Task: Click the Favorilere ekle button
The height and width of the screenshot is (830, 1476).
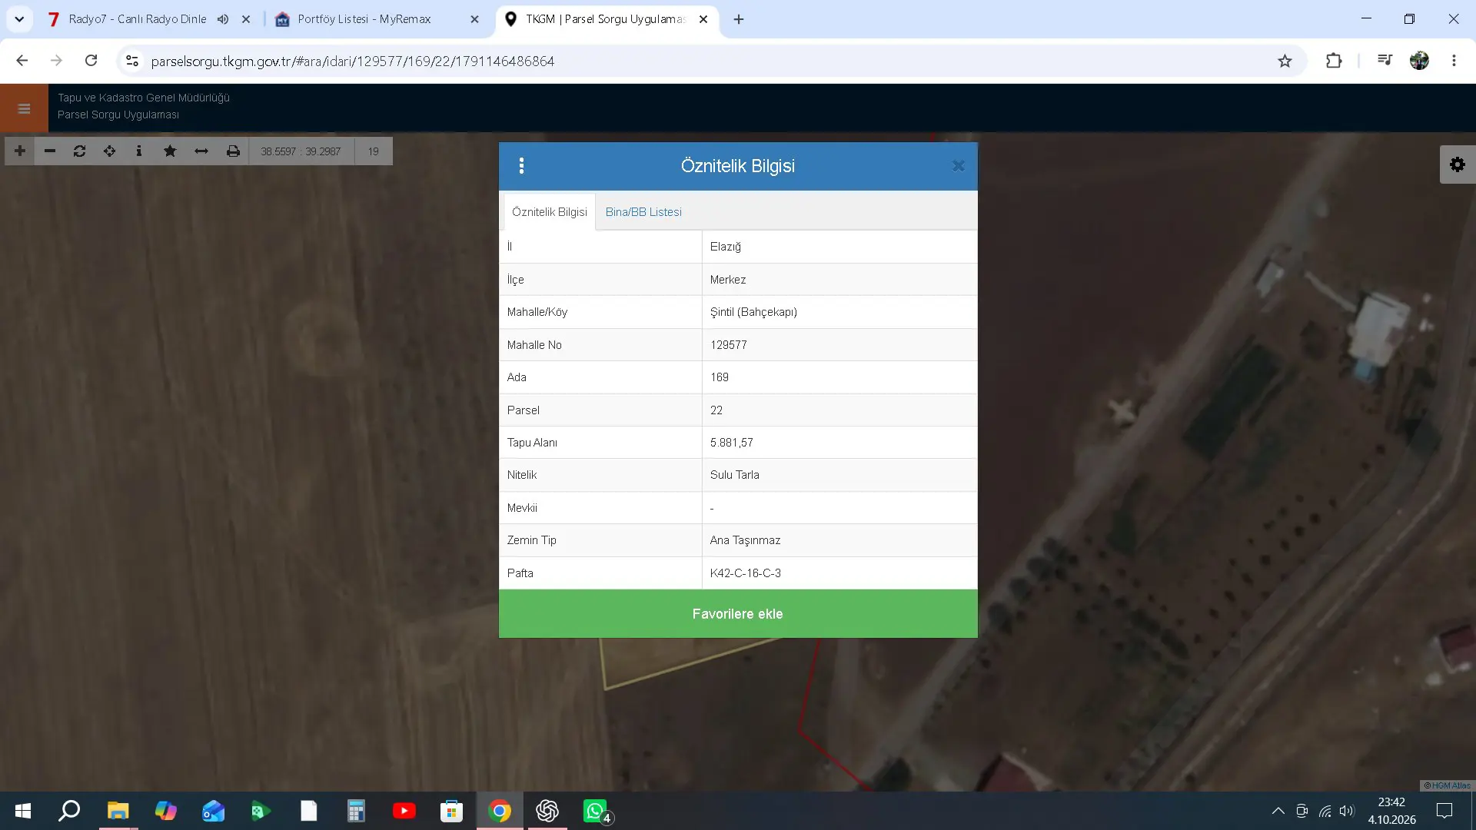Action: coord(738,614)
